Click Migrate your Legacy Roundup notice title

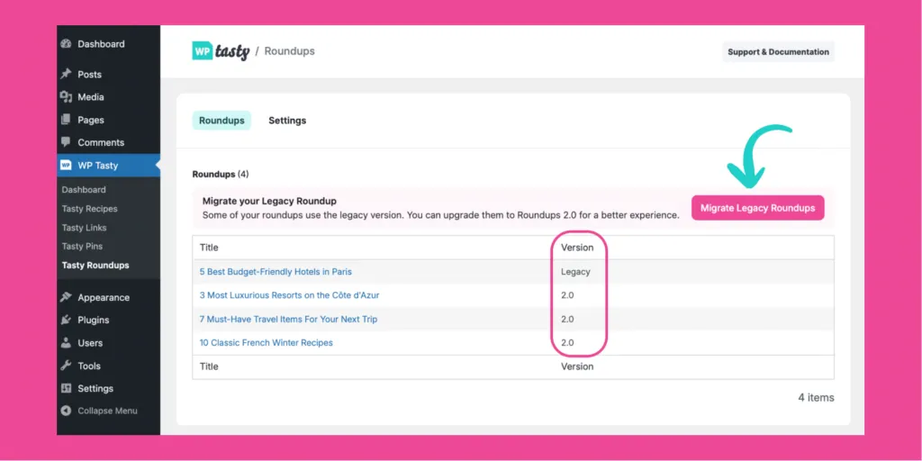point(269,201)
